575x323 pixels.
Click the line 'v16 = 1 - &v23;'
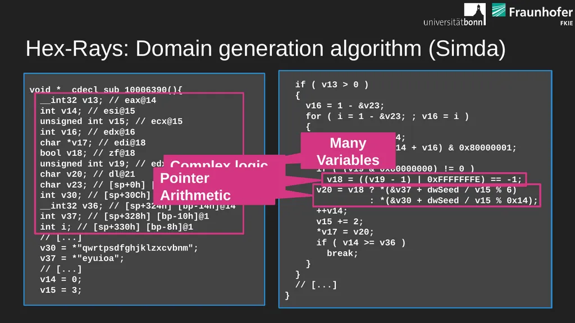[345, 106]
